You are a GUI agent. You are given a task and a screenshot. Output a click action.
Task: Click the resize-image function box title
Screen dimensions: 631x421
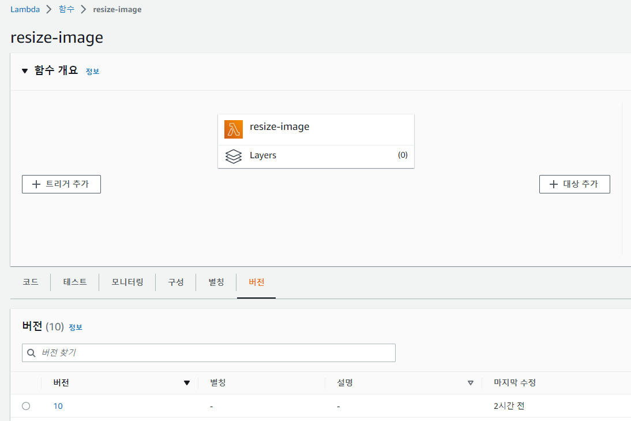coord(279,127)
